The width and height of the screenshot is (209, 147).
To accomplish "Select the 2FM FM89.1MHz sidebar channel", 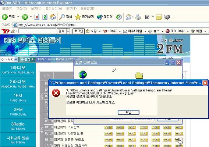I will pyautogui.click(x=18, y=112).
